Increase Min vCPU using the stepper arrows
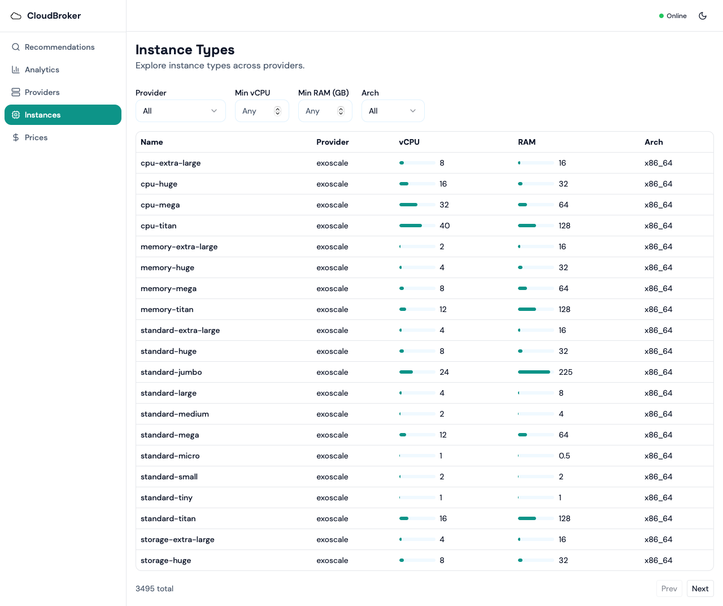The width and height of the screenshot is (723, 606). [x=277, y=109]
